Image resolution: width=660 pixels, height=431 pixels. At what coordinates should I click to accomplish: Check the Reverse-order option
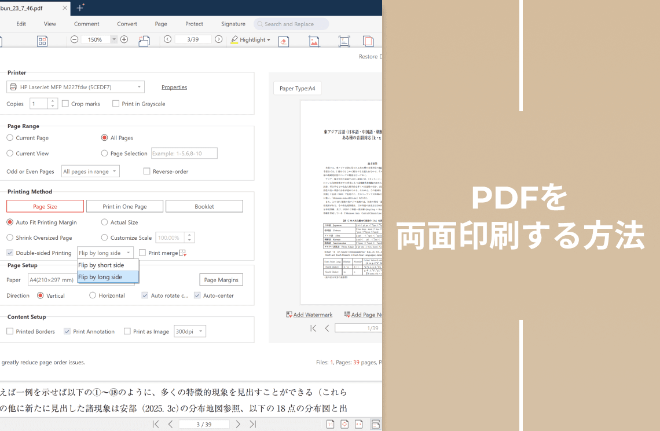click(147, 171)
